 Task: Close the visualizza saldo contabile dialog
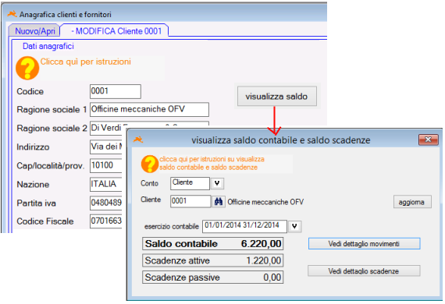point(429,140)
